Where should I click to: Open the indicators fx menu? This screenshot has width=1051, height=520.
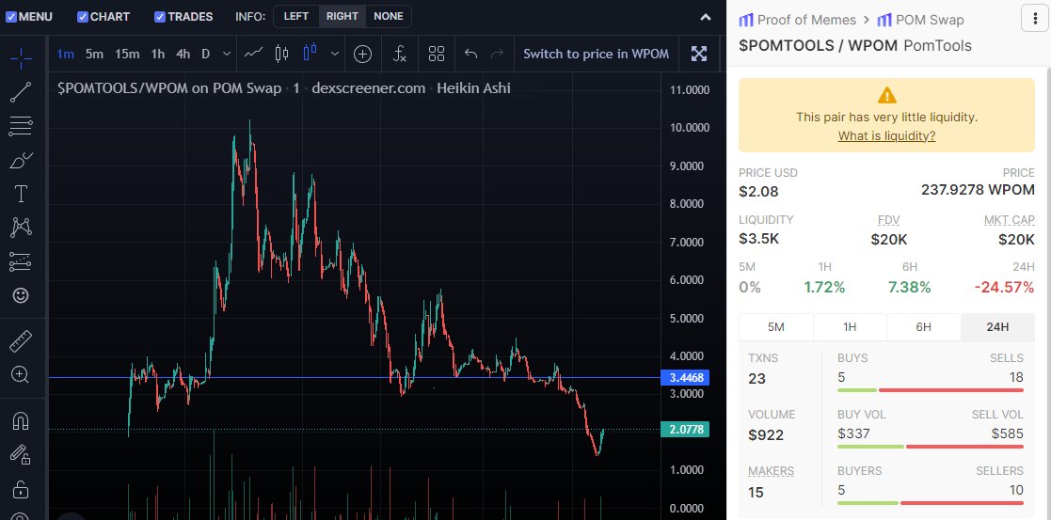[400, 55]
